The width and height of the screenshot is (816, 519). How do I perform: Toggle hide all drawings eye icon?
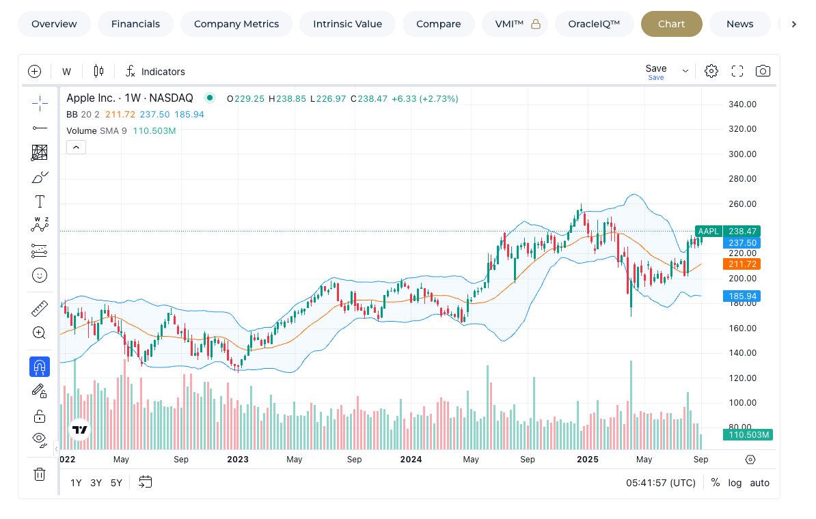click(x=39, y=439)
